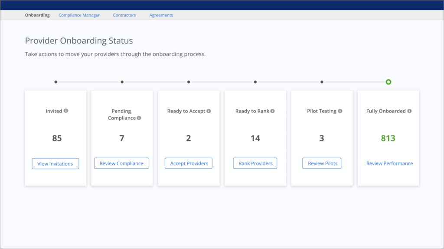
Task: Select the green Fully Onboarded progress marker
Action: [388, 82]
